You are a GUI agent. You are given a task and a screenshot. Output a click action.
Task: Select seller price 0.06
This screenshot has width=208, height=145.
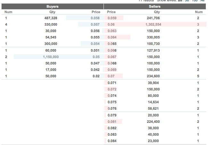[x=111, y=24]
